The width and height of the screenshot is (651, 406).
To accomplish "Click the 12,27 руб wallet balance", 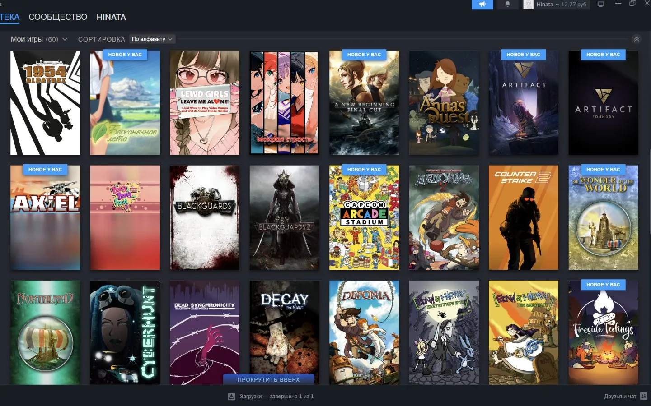I will click(x=574, y=5).
